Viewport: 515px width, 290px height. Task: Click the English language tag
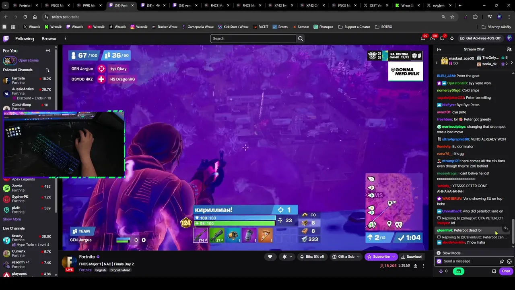(x=100, y=270)
